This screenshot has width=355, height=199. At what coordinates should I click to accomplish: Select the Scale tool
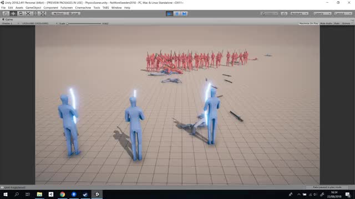pos(28,13)
